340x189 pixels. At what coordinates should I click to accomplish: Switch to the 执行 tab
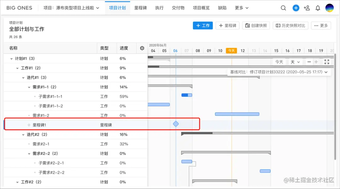tap(159, 8)
